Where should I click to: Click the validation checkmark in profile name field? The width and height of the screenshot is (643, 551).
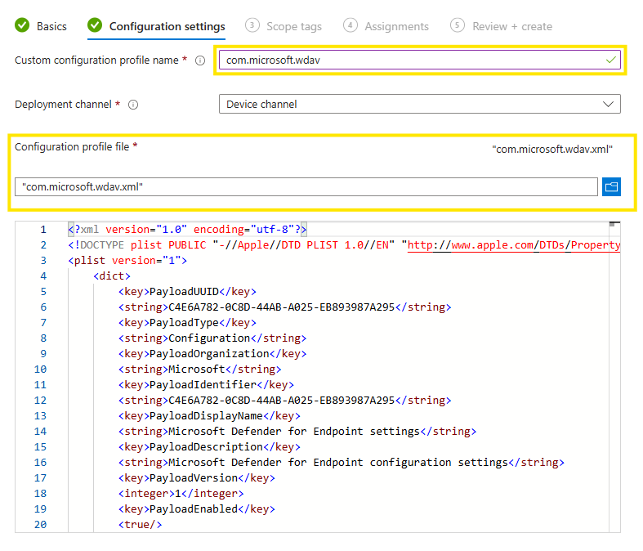click(x=610, y=60)
